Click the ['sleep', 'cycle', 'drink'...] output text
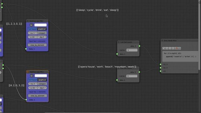Screen dimensions: 201x113 pos(97,10)
